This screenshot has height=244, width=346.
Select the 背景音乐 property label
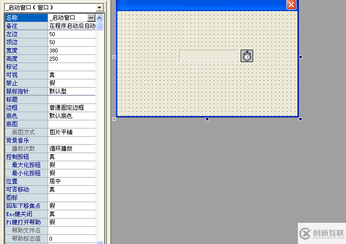point(26,141)
